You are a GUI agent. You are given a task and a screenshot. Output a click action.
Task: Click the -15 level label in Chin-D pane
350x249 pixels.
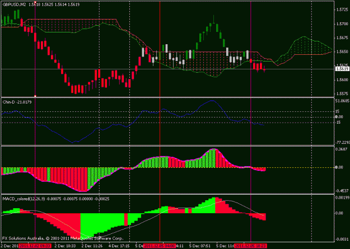click(x=338, y=123)
